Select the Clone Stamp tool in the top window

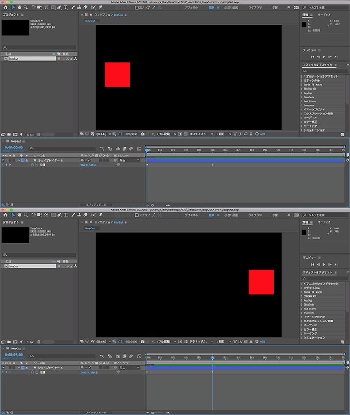point(79,7)
